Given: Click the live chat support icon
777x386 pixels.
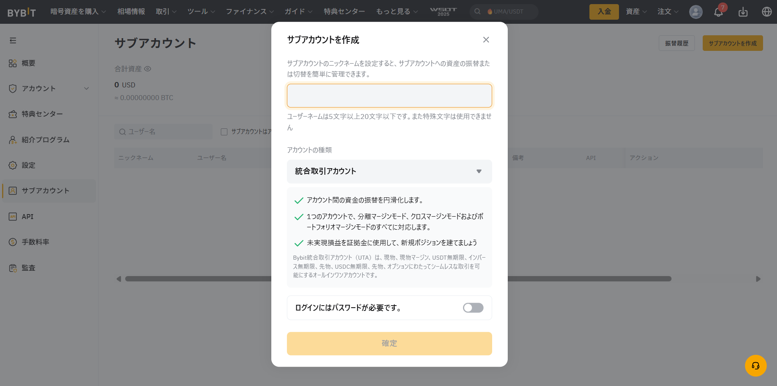Looking at the screenshot, I should click(x=756, y=365).
